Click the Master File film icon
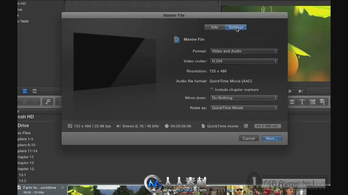 click(x=177, y=40)
